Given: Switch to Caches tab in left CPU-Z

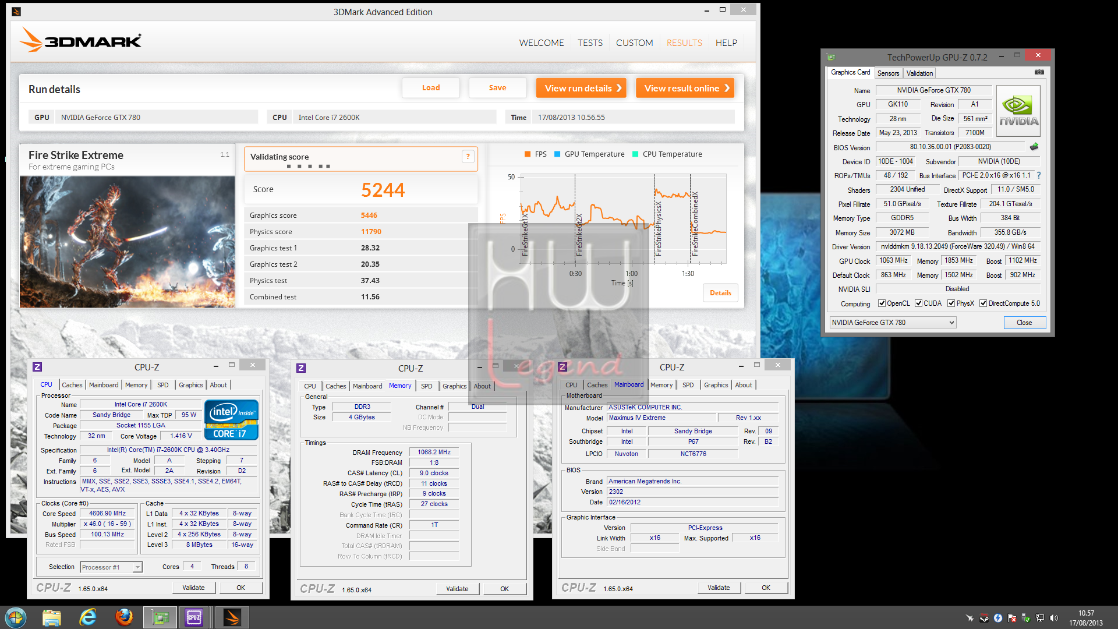Looking at the screenshot, I should [x=72, y=385].
